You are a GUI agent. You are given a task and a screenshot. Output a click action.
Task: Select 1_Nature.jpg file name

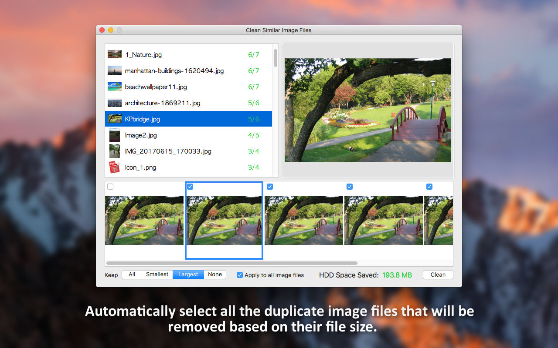[143, 55]
